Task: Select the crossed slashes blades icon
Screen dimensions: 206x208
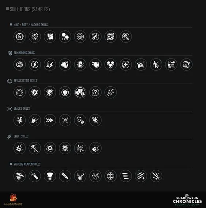Action: coord(65,120)
